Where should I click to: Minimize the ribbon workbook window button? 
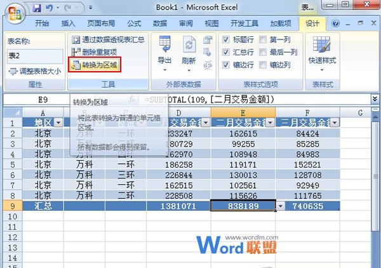[348, 24]
